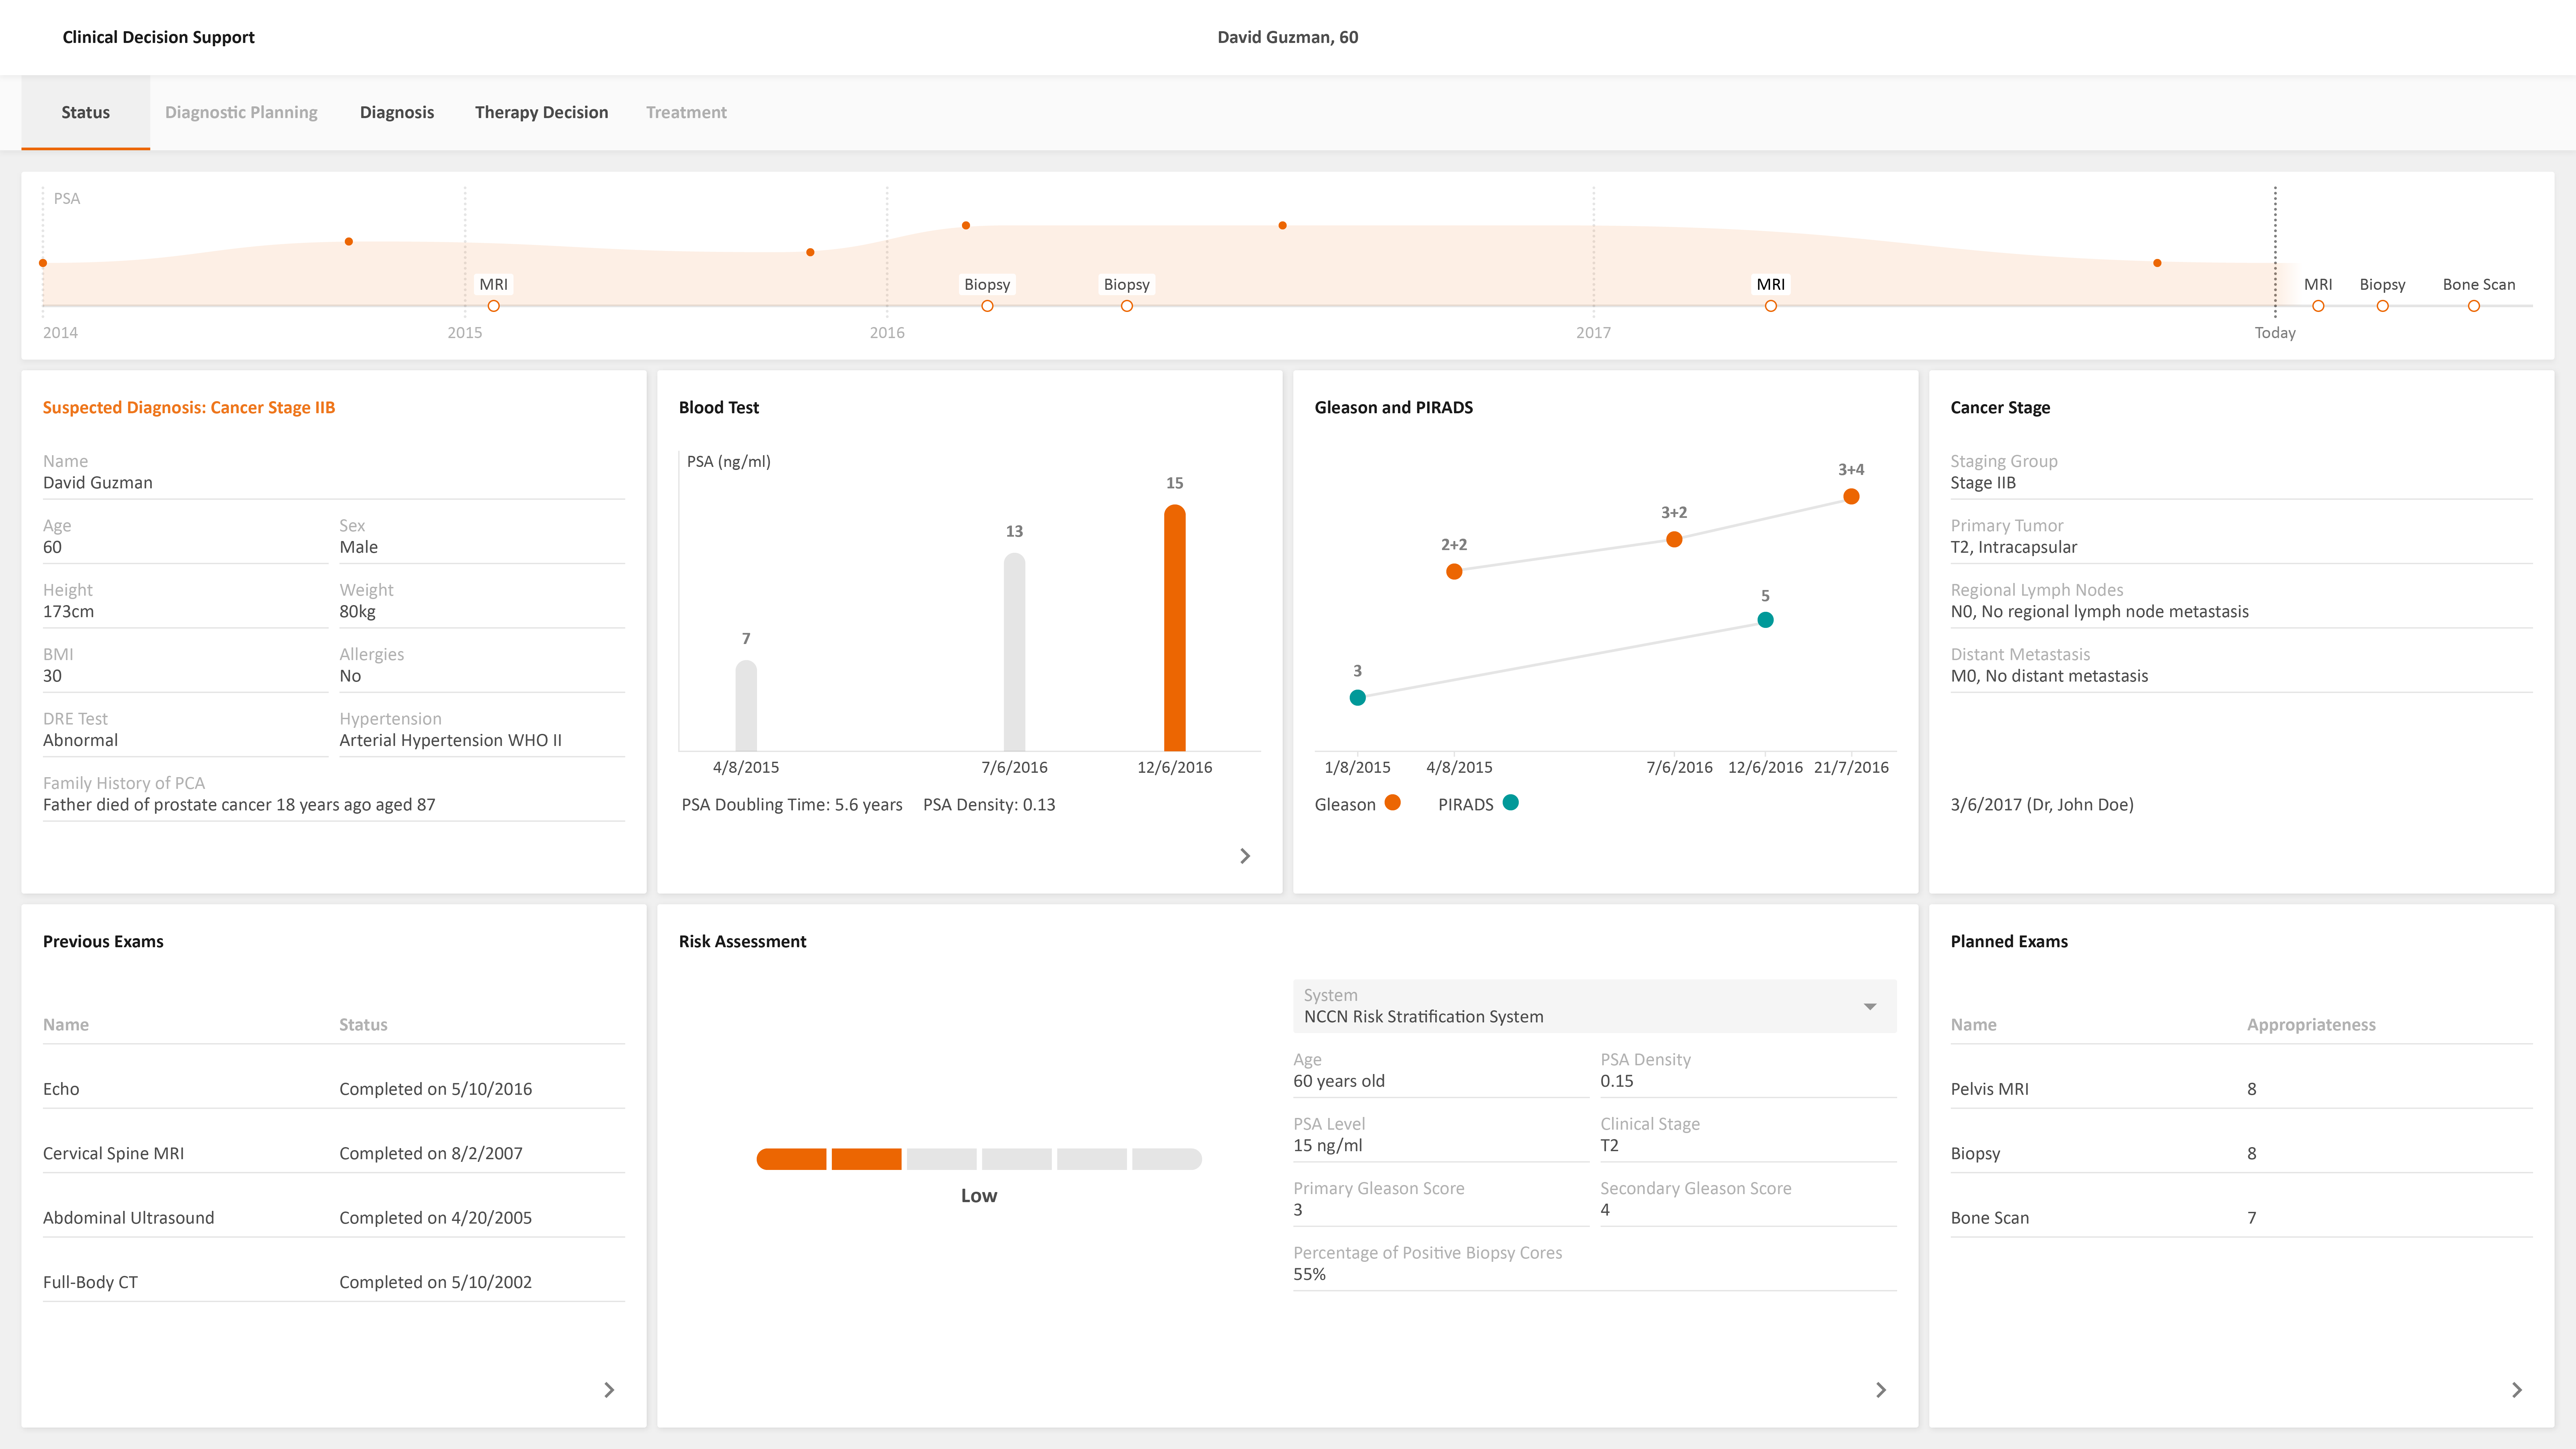Click the first 2016 Biopsy marker
2576x1449 pixels.
tap(987, 306)
